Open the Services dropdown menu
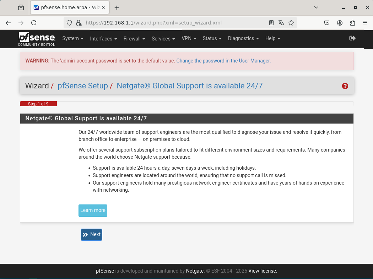373x279 pixels. (163, 39)
